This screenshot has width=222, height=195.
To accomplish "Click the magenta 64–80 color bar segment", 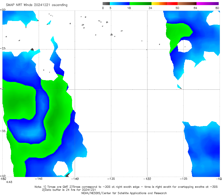I will (x=208, y=4).
